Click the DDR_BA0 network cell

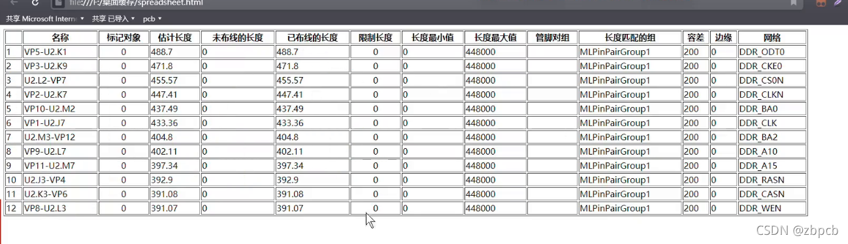pyautogui.click(x=772, y=109)
